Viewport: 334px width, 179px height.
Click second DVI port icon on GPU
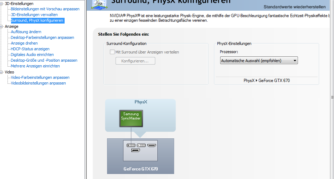pyautogui.click(x=141, y=145)
